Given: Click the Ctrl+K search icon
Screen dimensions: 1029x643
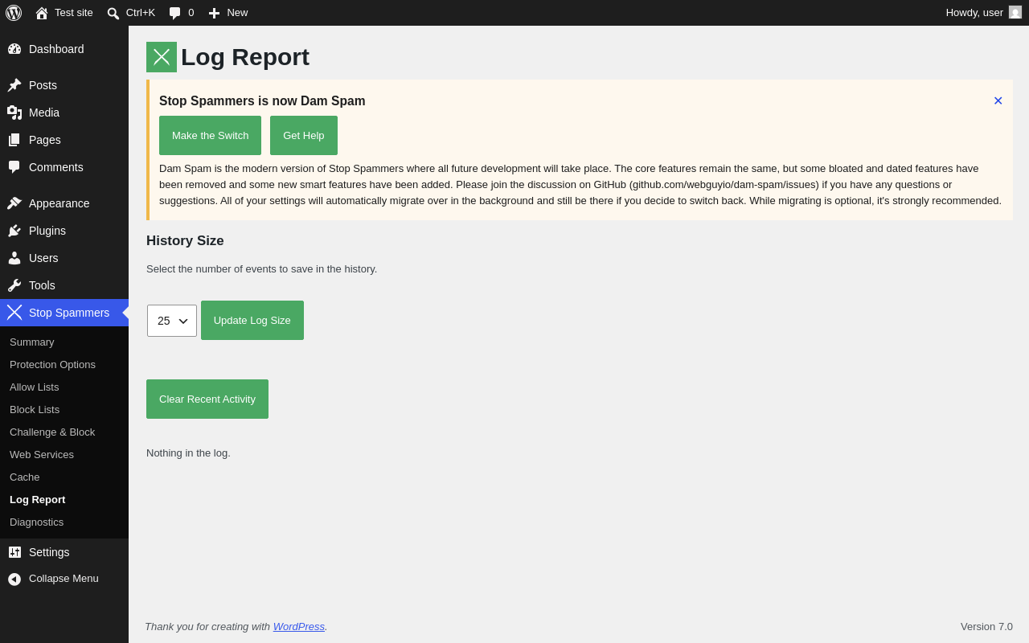Looking at the screenshot, I should [x=113, y=13].
